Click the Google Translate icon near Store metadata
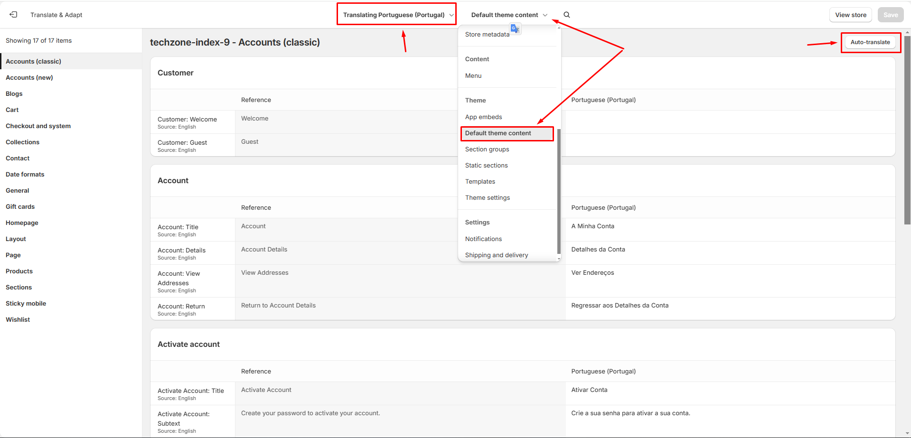Image resolution: width=911 pixels, height=438 pixels. point(515,29)
